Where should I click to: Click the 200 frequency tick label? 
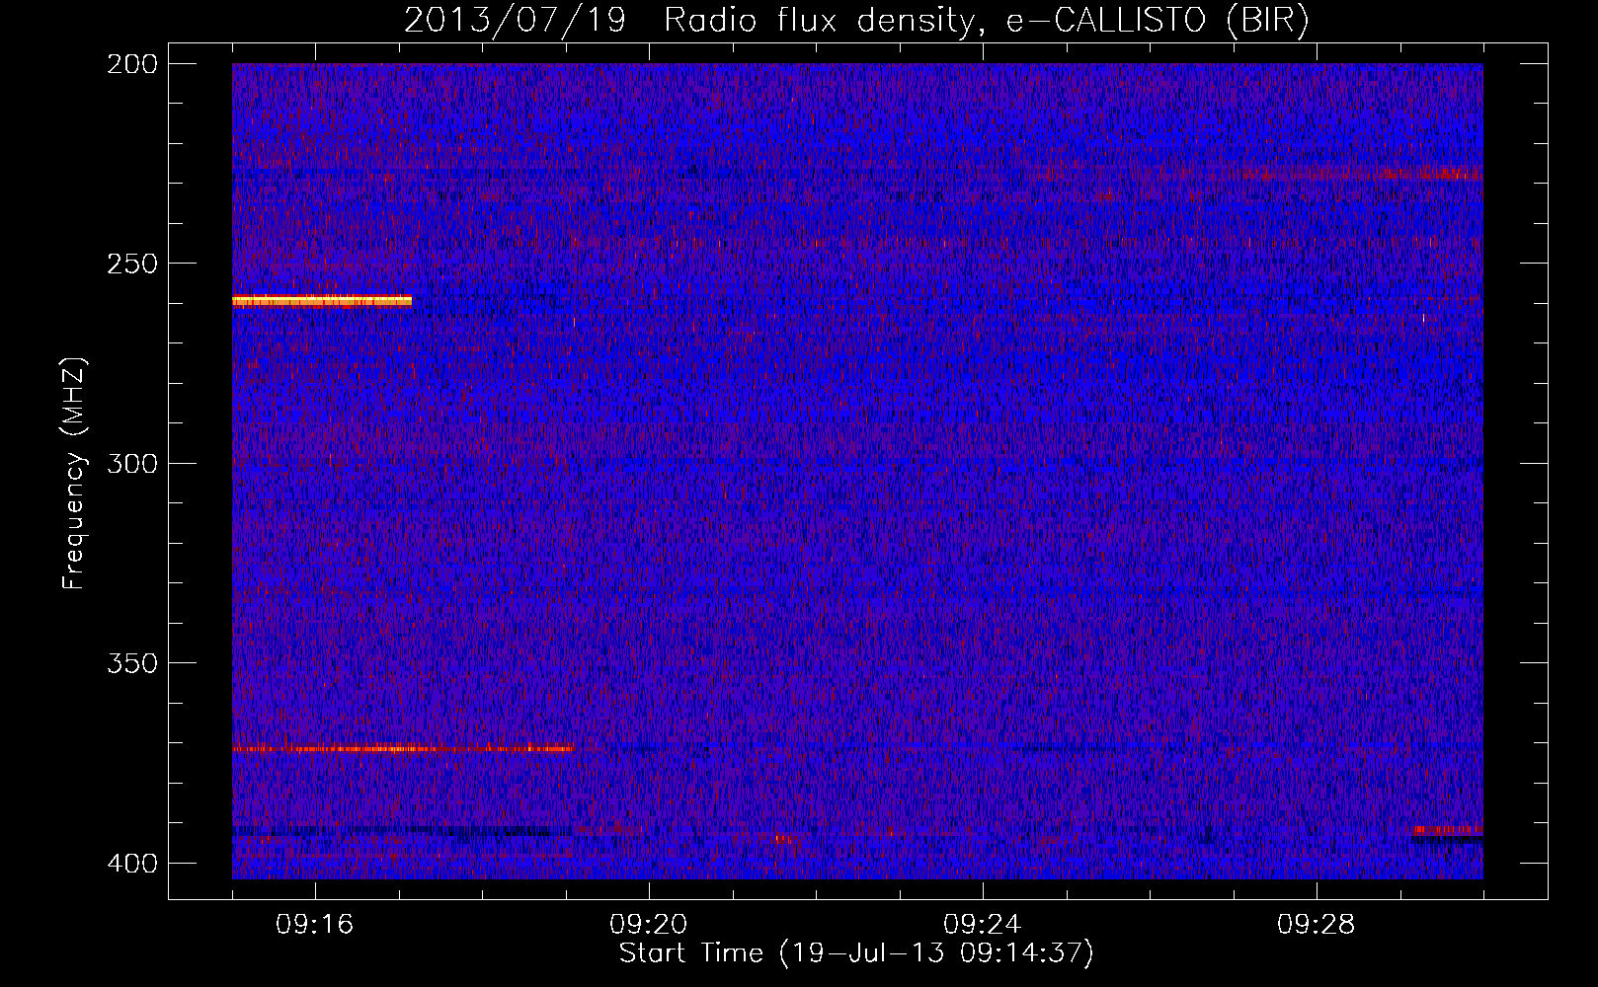131,63
